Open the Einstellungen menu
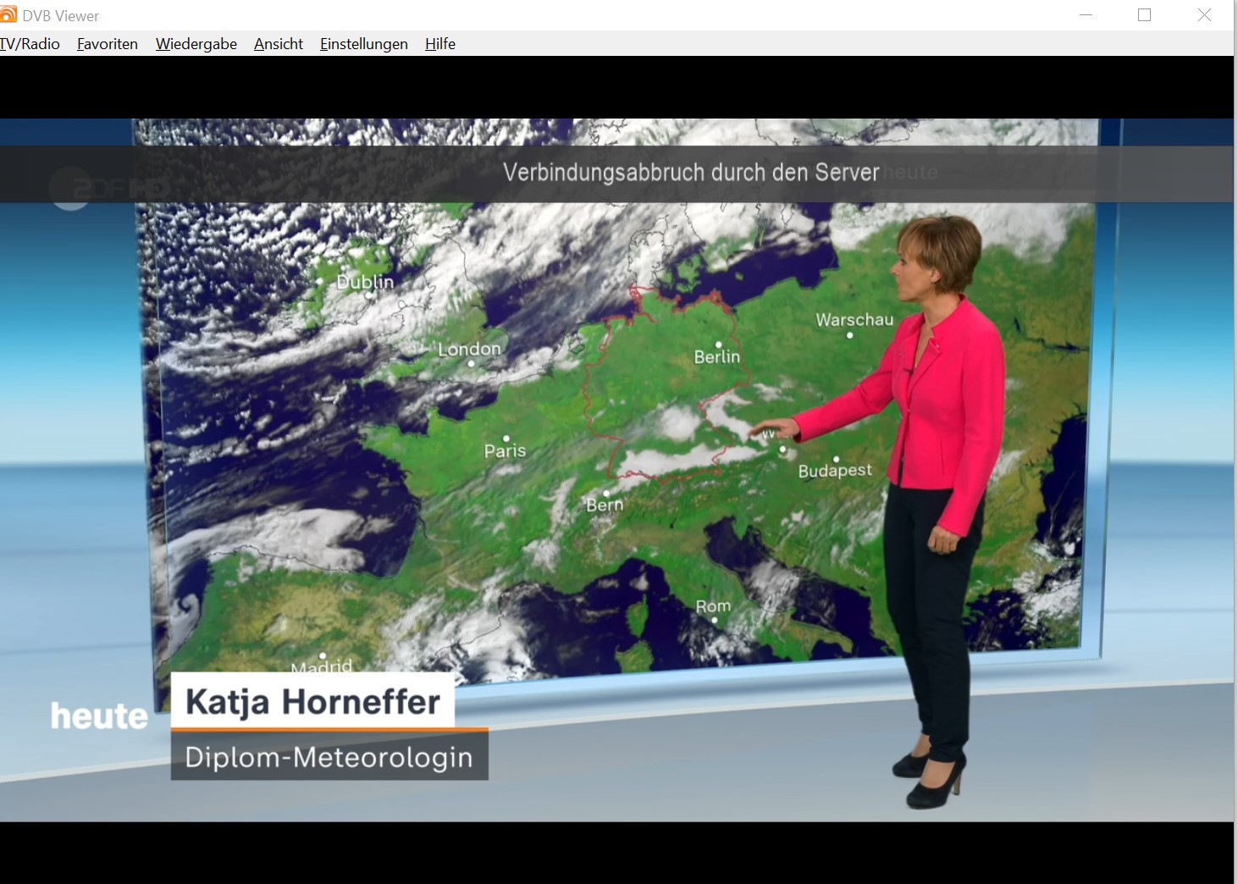The height and width of the screenshot is (884, 1238). [x=364, y=44]
